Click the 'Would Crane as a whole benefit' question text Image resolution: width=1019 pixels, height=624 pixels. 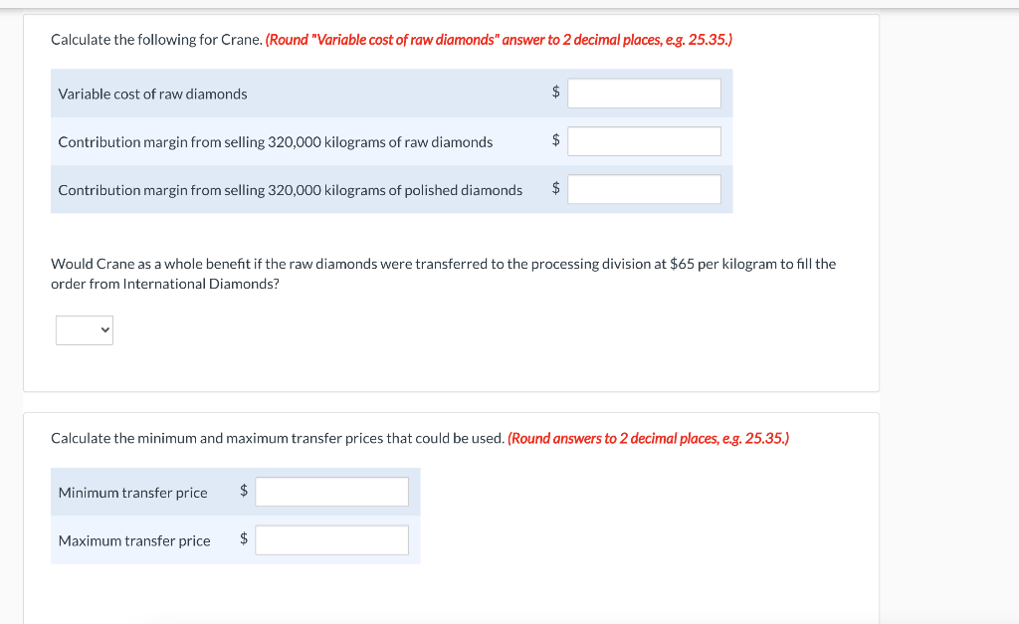click(443, 274)
